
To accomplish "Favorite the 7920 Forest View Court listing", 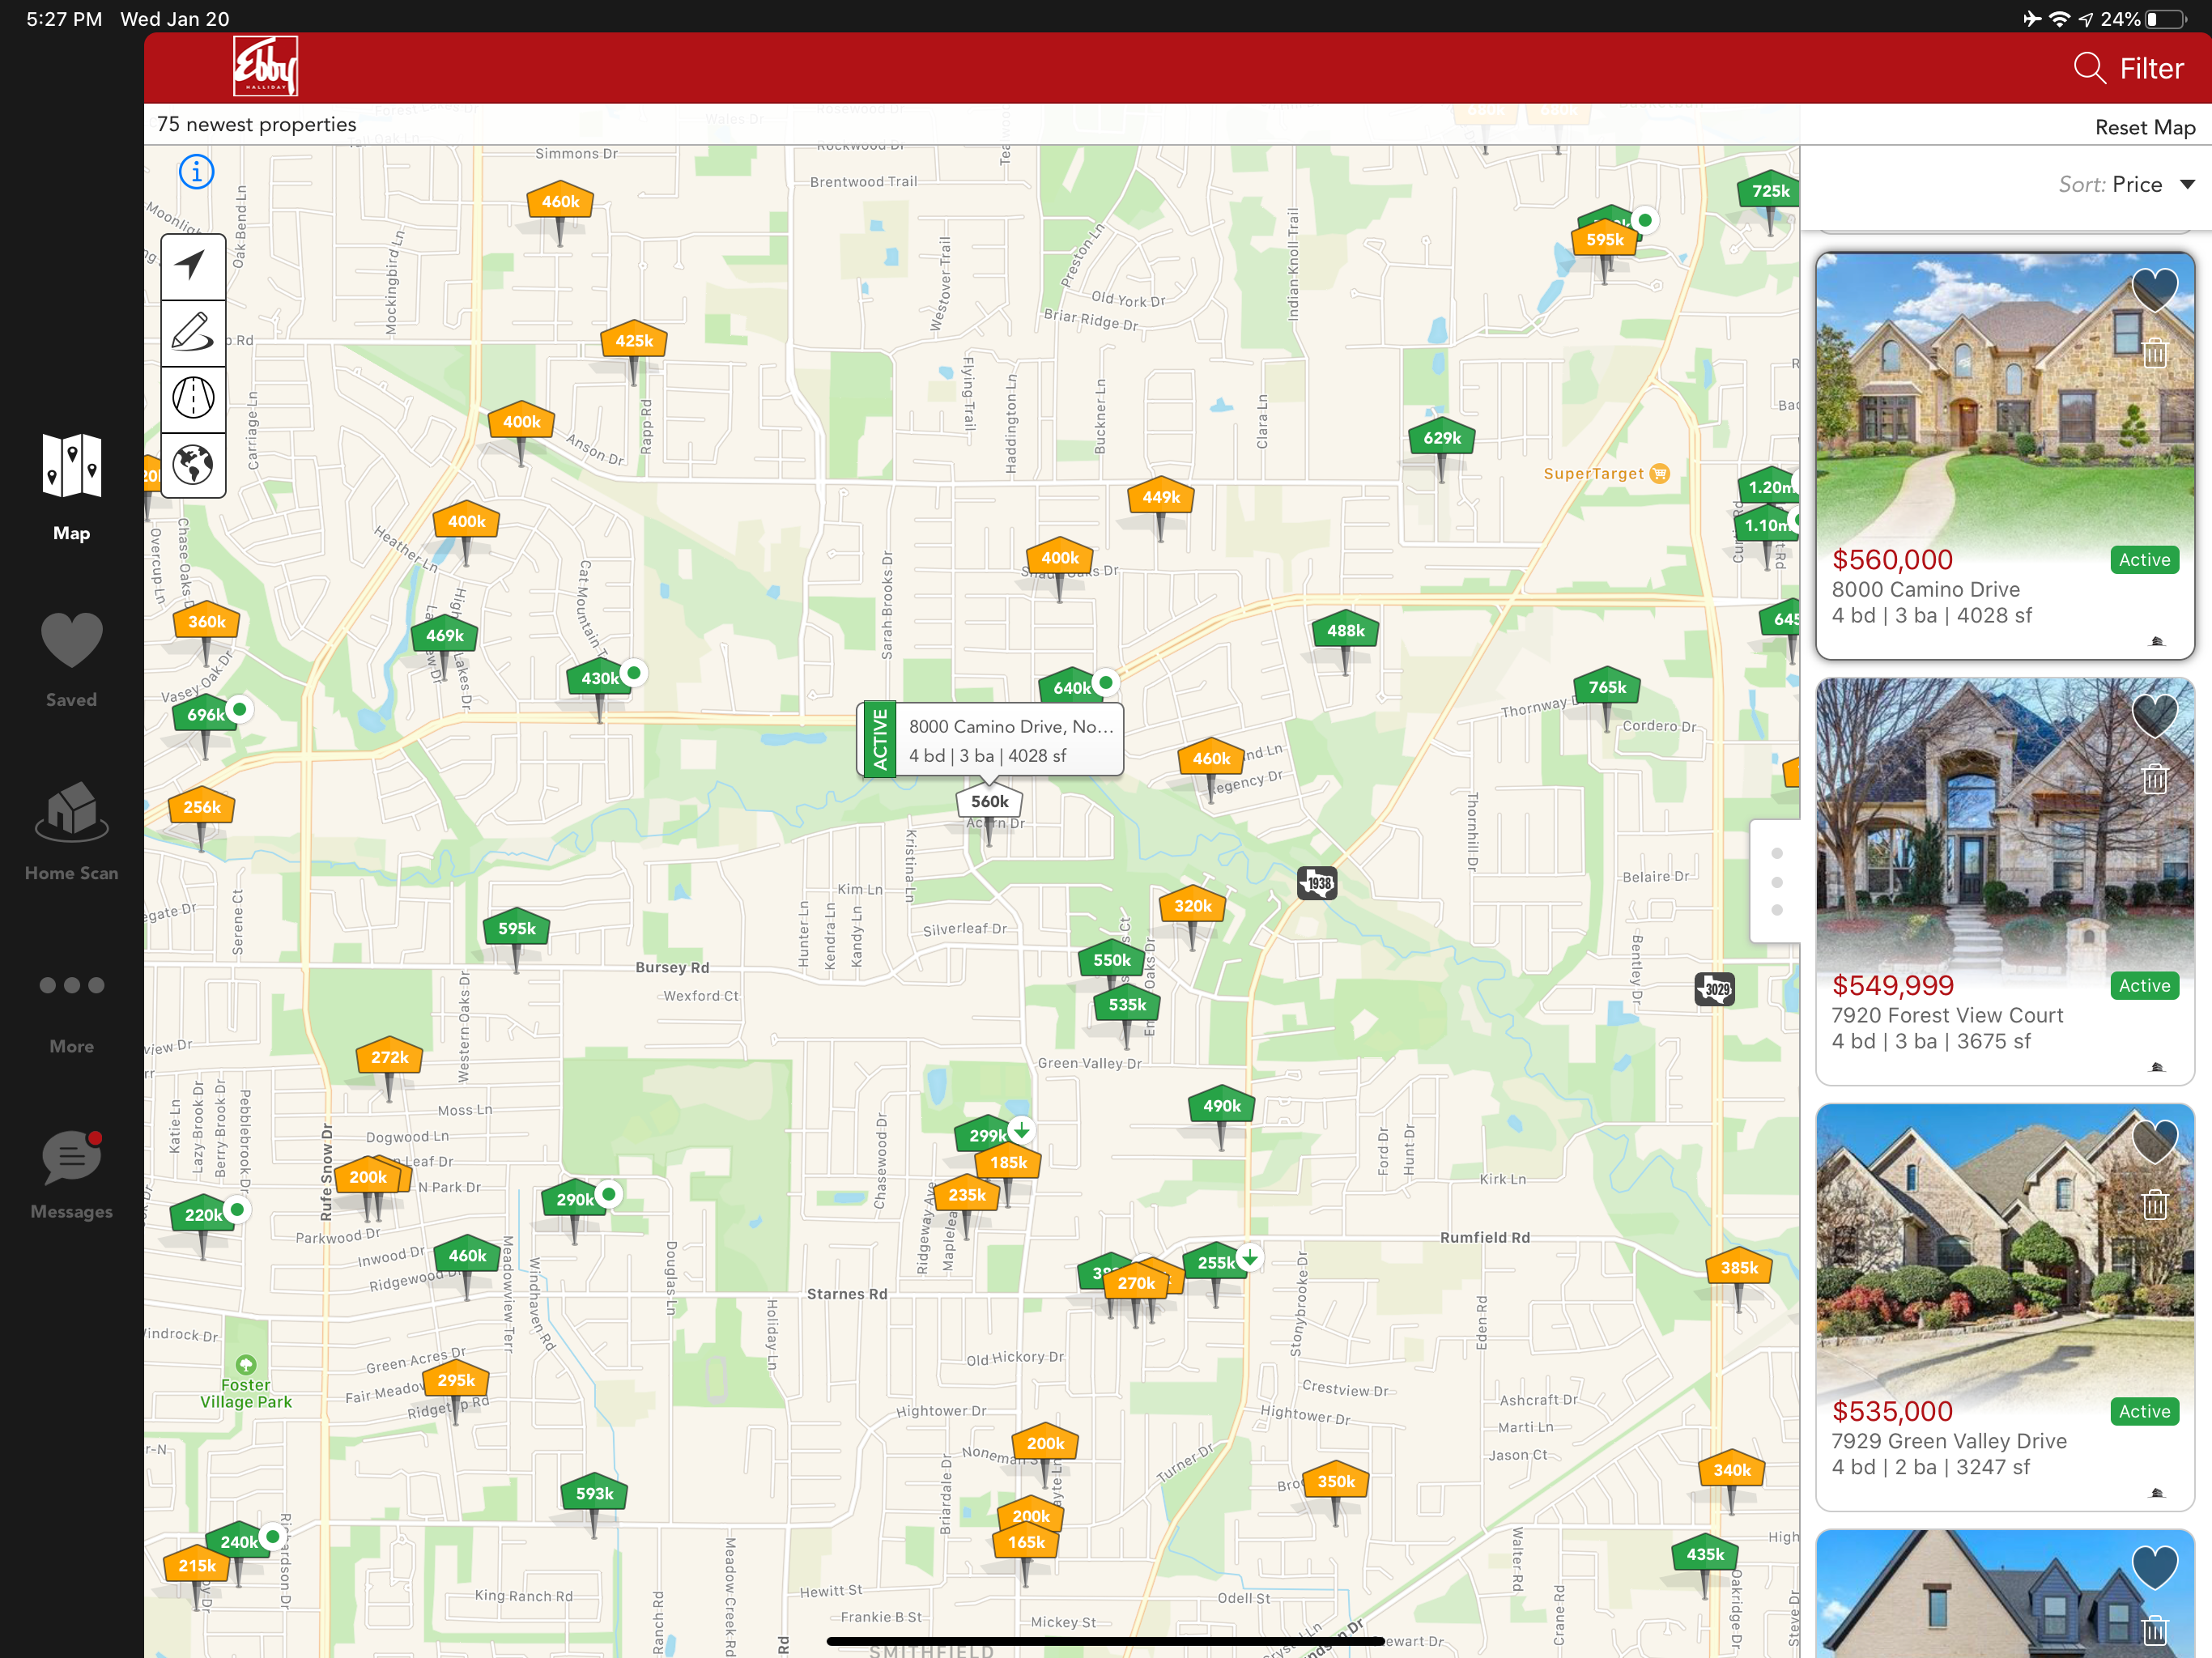I will pos(2154,714).
